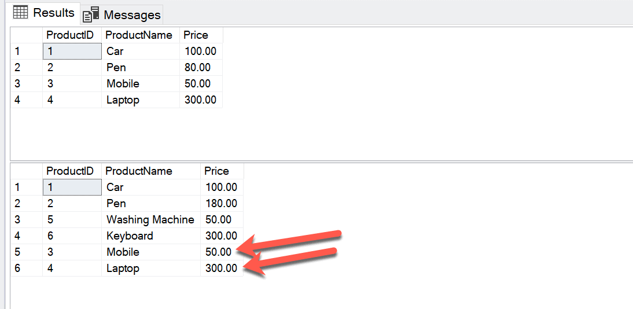Click Mobile cell in the second result set
This screenshot has height=309, width=633.
click(x=123, y=252)
